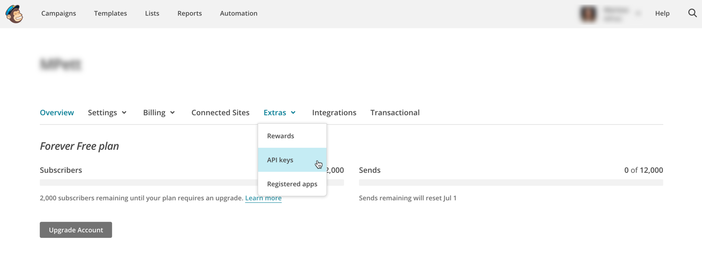Click the Mailchimp monkey logo
The height and width of the screenshot is (256, 702).
coord(14,14)
